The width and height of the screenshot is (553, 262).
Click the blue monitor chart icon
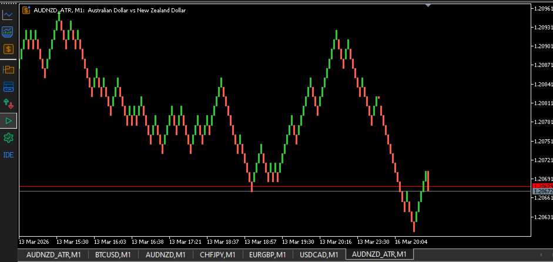coord(8,32)
